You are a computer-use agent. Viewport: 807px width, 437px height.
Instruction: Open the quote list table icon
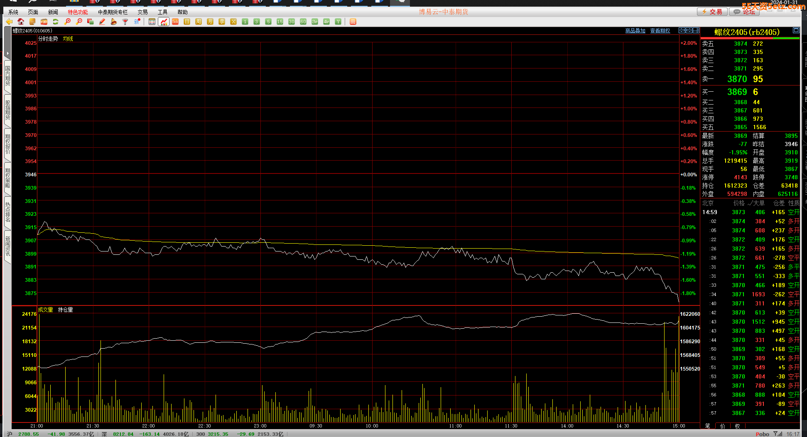[152, 22]
